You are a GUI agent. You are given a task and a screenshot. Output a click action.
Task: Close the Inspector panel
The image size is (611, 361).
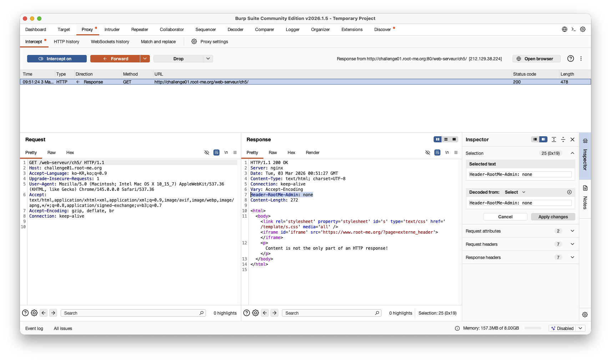click(x=572, y=139)
